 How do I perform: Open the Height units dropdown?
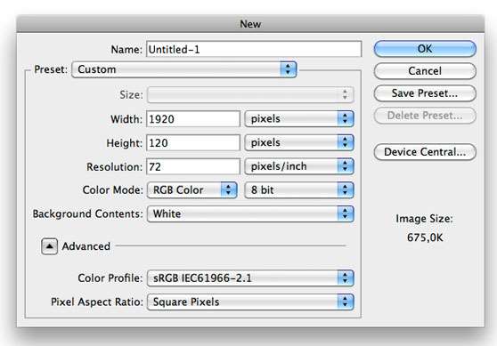[x=299, y=143]
